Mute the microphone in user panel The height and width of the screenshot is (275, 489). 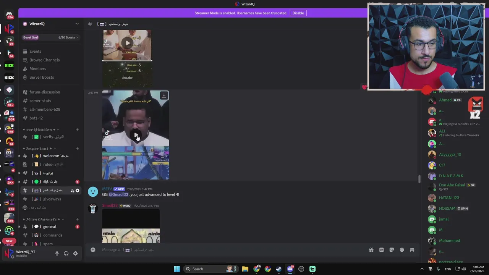pyautogui.click(x=57, y=253)
